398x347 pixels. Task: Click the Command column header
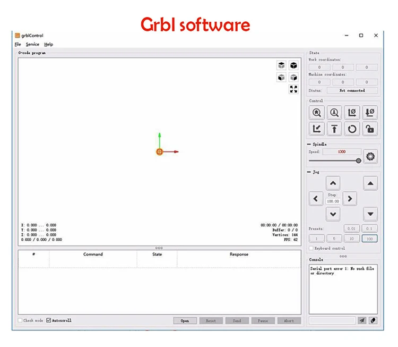pyautogui.click(x=93, y=254)
